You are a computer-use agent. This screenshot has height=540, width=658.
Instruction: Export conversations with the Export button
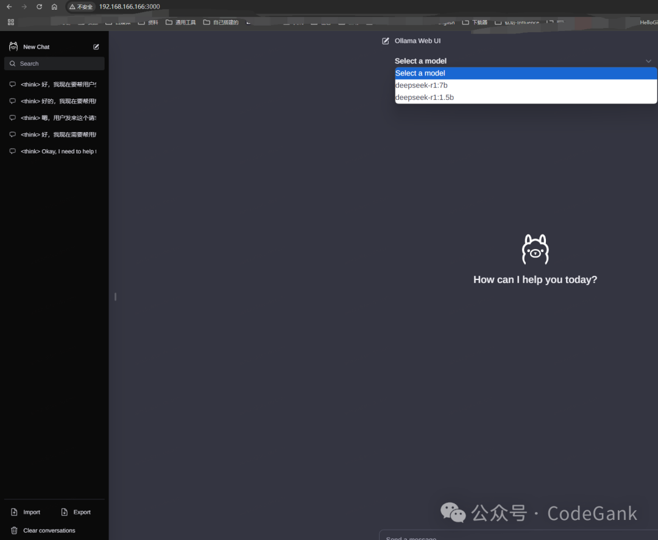click(76, 512)
